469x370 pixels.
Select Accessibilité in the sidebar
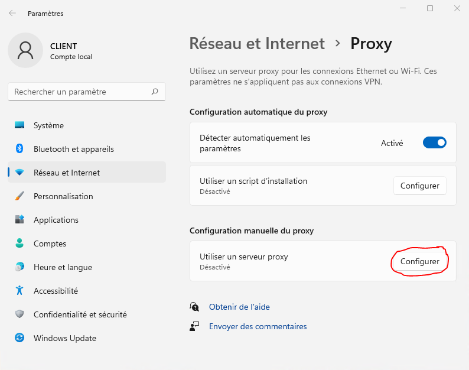(87, 291)
